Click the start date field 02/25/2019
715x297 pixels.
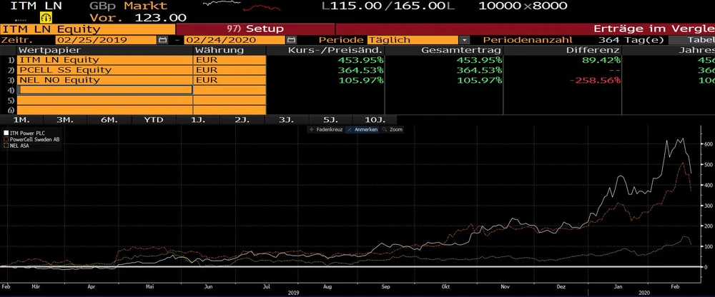(x=106, y=41)
